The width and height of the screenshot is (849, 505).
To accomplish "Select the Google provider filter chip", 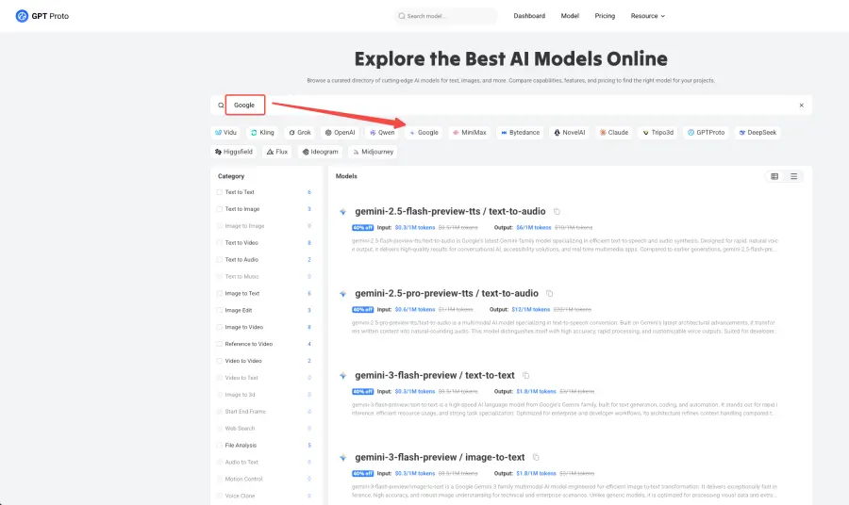I will 424,133.
